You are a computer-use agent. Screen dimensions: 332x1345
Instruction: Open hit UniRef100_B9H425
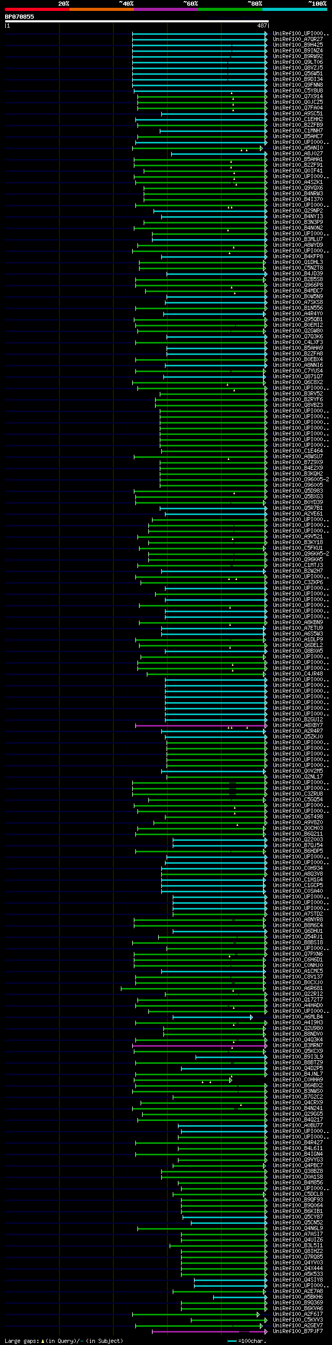298,45
